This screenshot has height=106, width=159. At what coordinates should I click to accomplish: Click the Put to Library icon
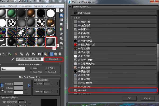click(33, 54)
